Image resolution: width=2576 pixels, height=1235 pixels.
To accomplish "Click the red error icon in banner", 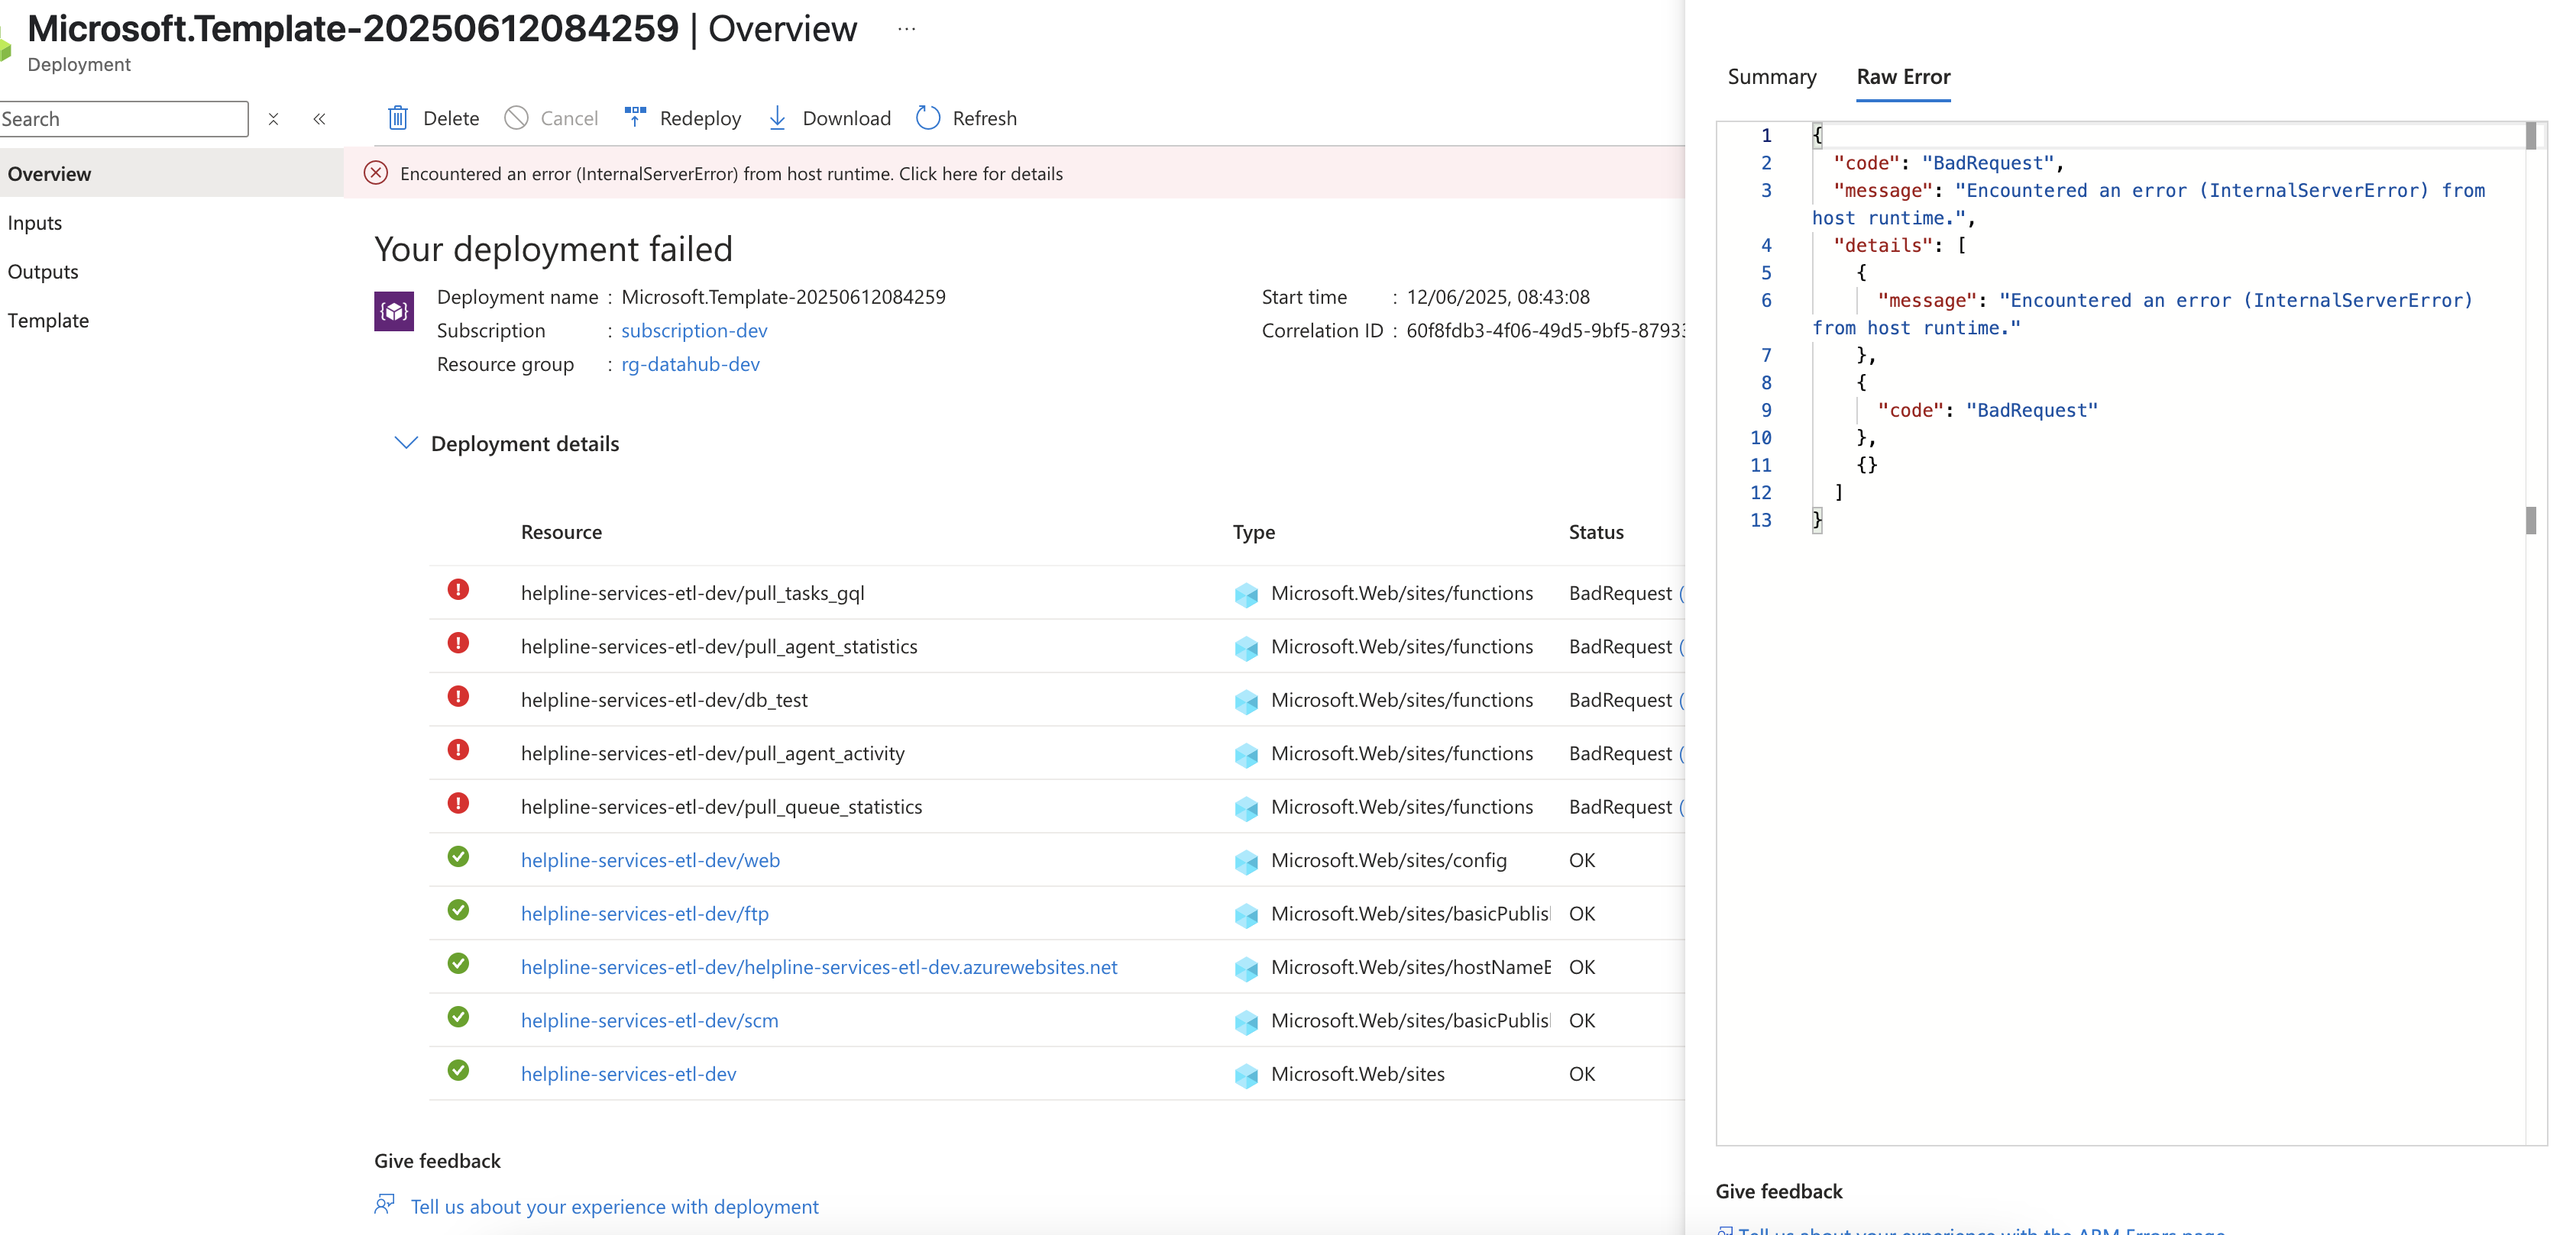I will (x=376, y=173).
